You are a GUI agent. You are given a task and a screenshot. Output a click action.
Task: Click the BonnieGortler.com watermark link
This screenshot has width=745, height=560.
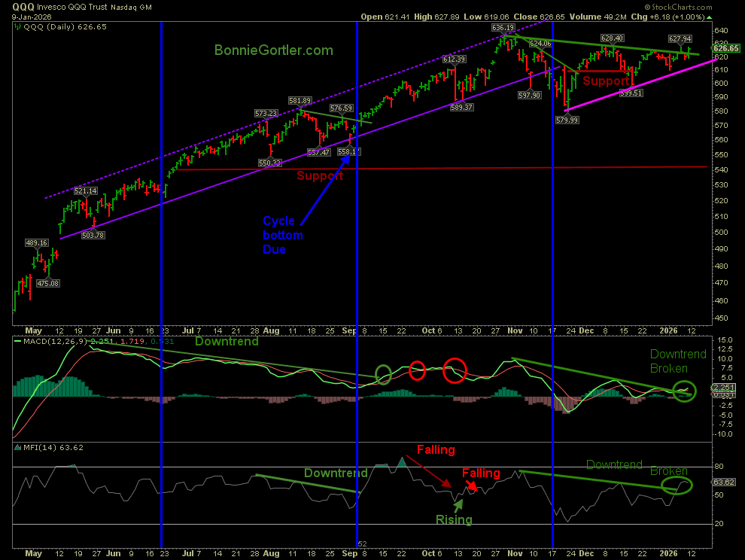(273, 50)
